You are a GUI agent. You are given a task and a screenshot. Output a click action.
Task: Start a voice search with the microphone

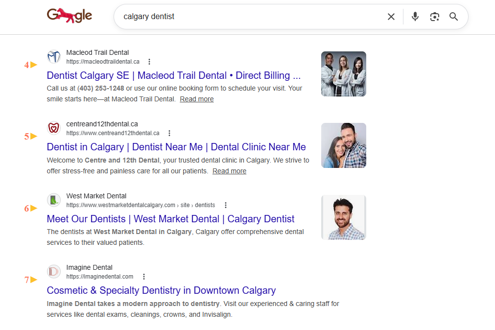pyautogui.click(x=415, y=17)
